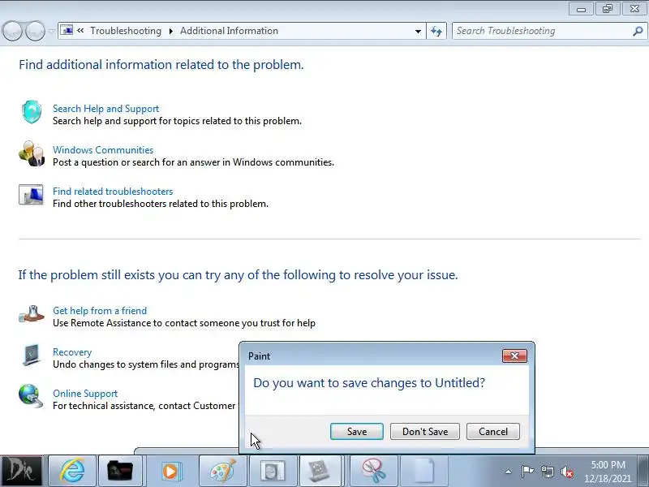649x487 pixels.
Task: Click Save in the Paint dialog
Action: (357, 432)
